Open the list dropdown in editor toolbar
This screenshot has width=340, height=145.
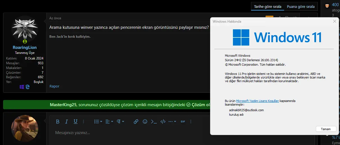[x=98, y=122]
